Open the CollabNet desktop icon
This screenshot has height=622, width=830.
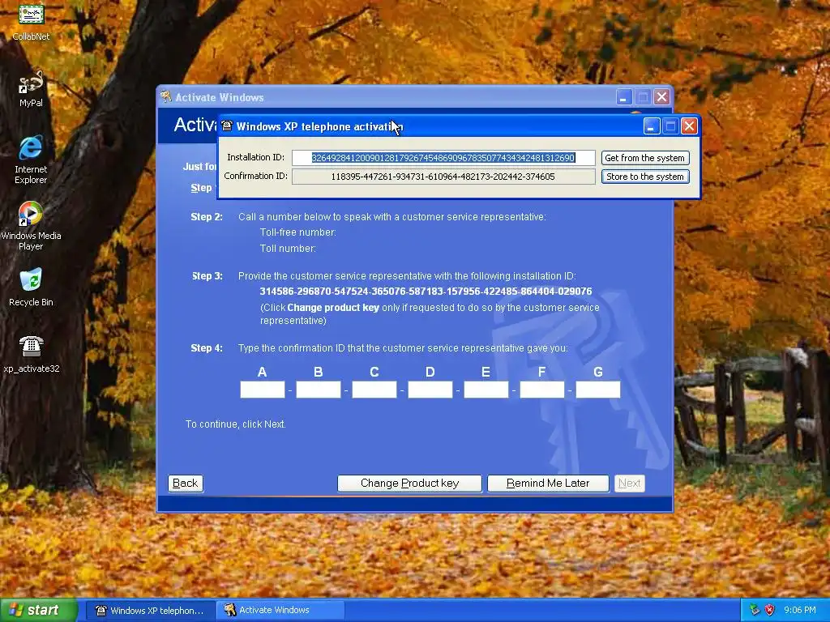[31, 20]
